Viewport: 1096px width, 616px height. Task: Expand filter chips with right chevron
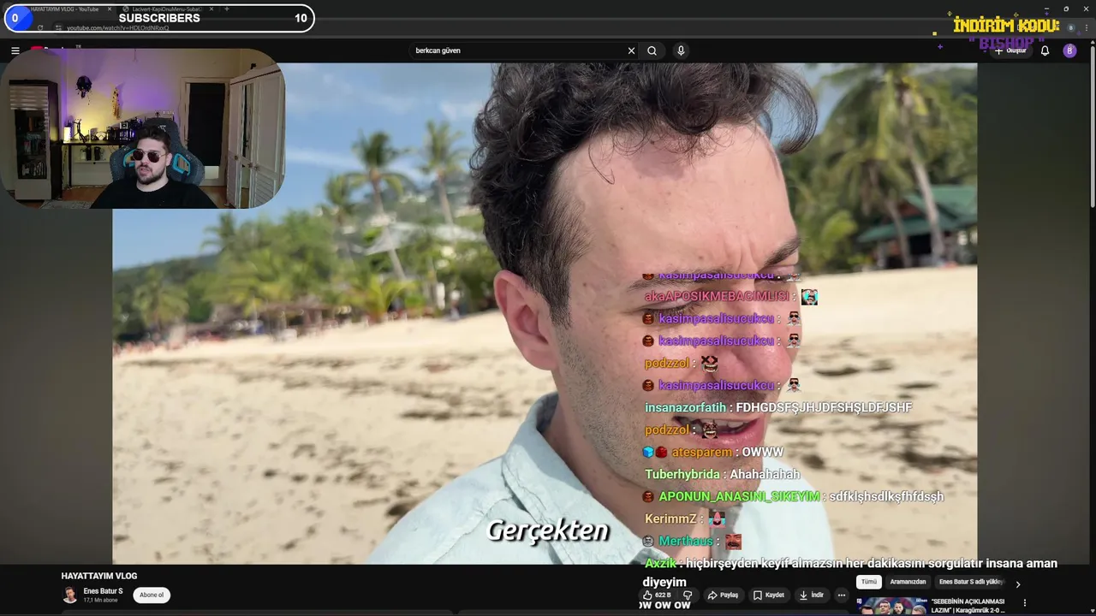click(1018, 584)
